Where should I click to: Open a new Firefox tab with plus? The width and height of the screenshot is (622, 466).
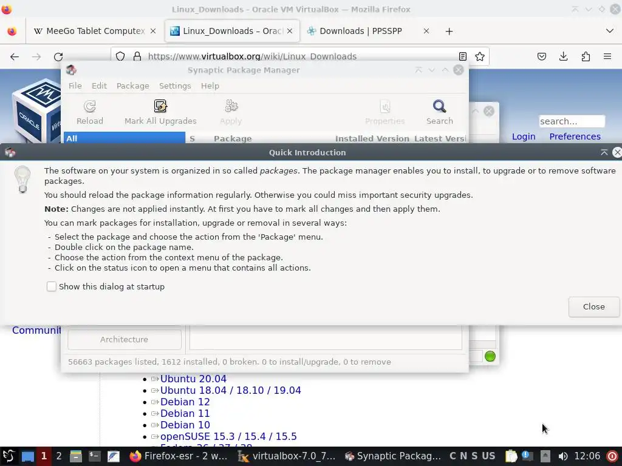(449, 32)
